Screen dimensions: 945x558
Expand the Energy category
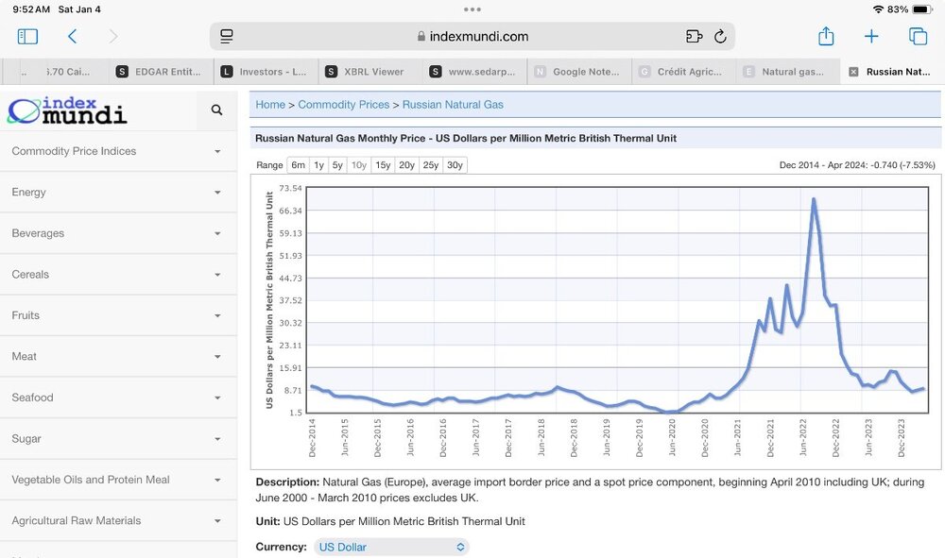(x=118, y=192)
